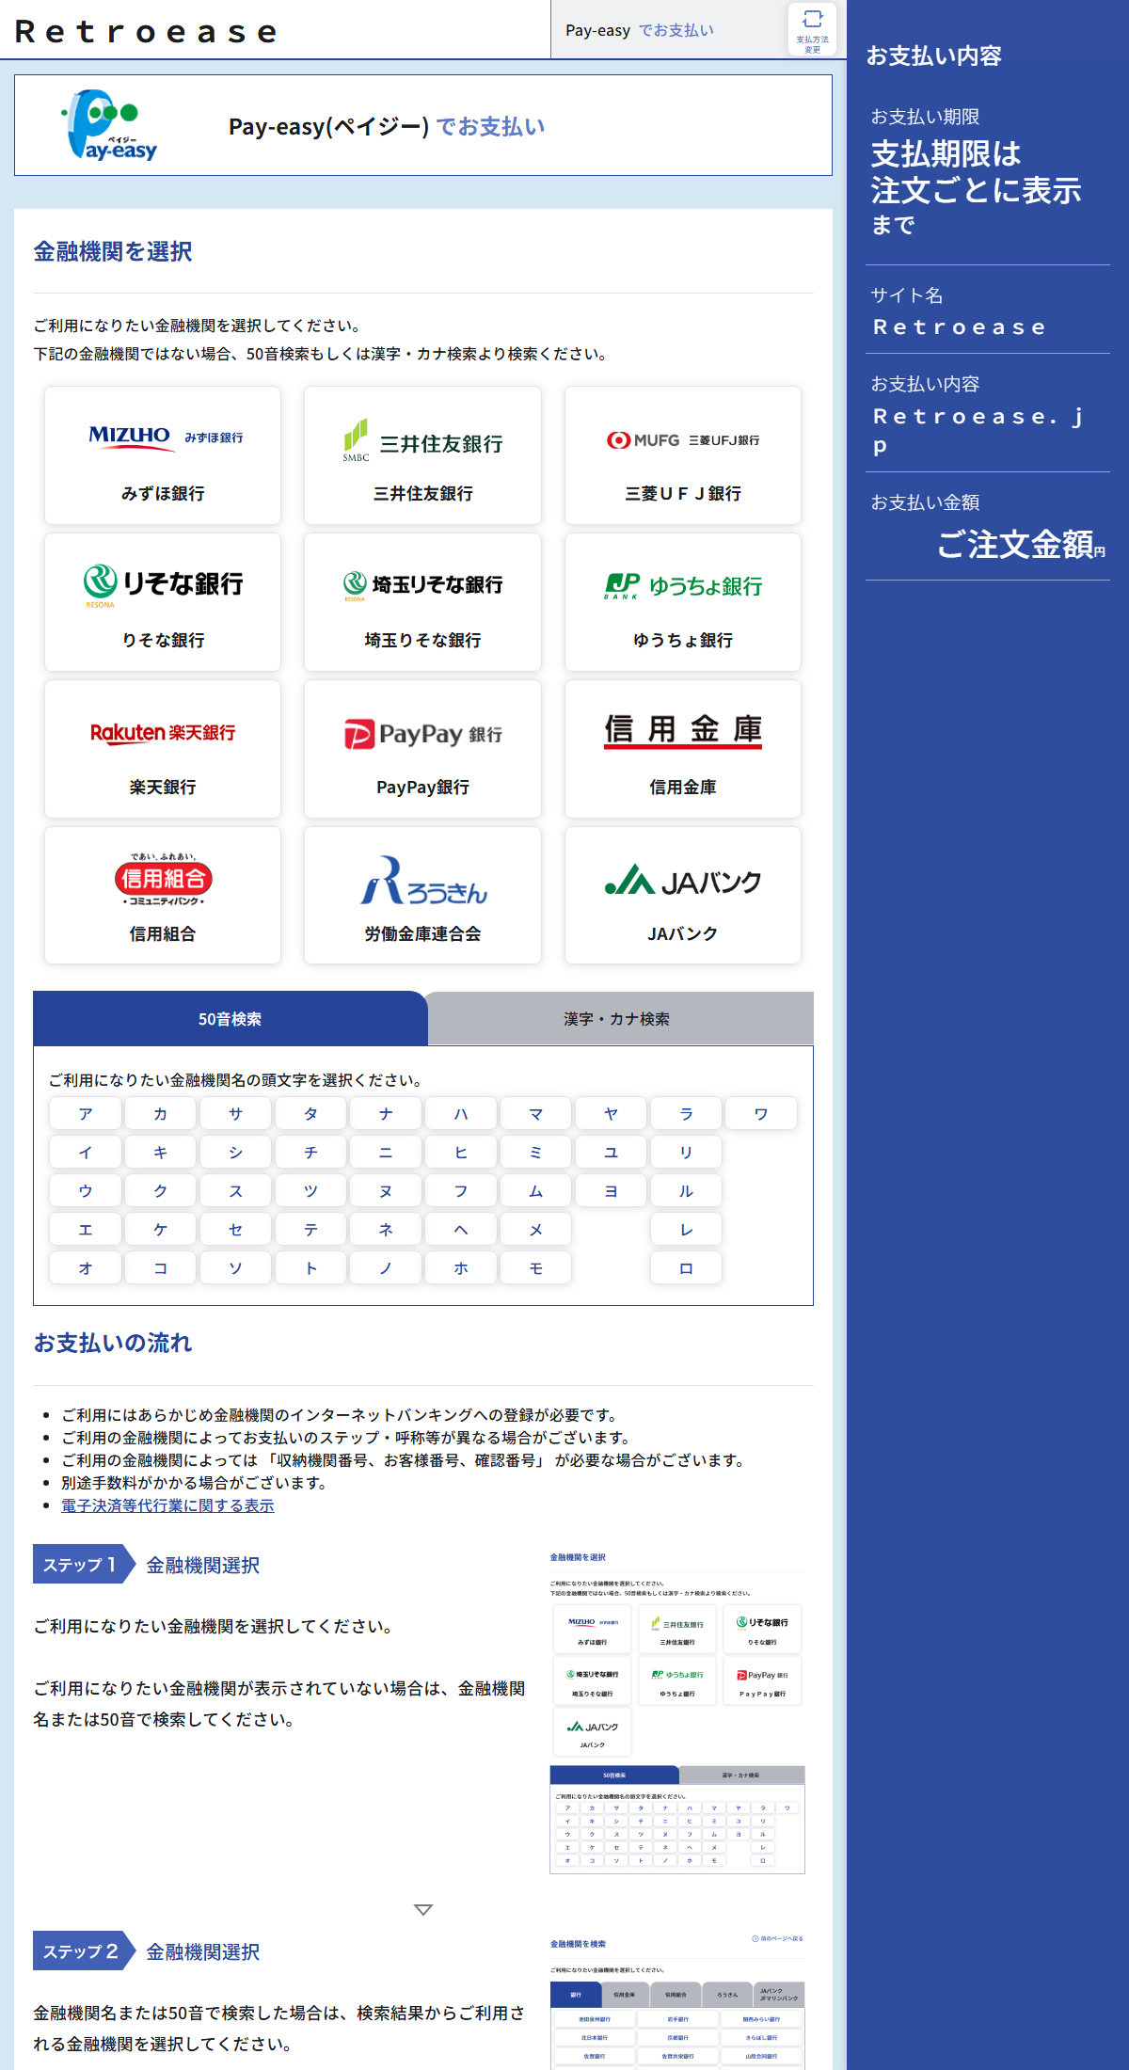Click the 金融機関を選択 heading
Image resolution: width=1129 pixels, height=2070 pixels.
[113, 251]
